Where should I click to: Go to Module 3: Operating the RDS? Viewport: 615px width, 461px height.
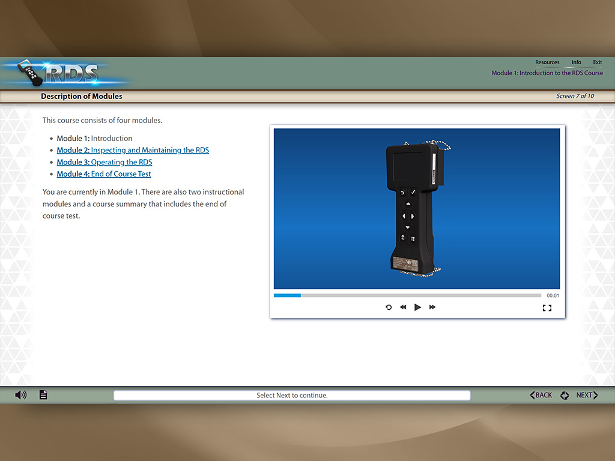(105, 162)
